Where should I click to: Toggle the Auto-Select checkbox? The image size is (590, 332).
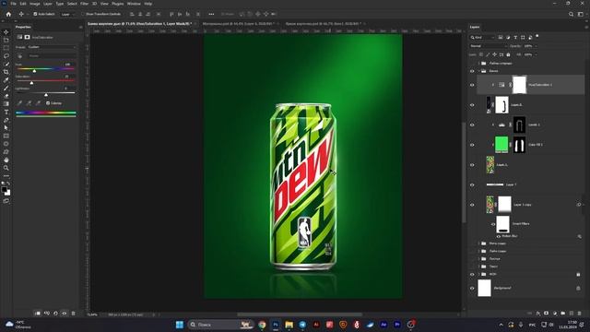coord(35,15)
